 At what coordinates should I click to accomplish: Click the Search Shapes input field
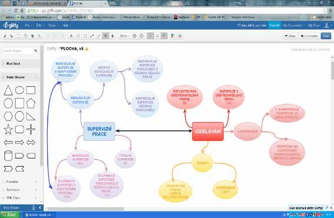pyautogui.click(x=18, y=51)
